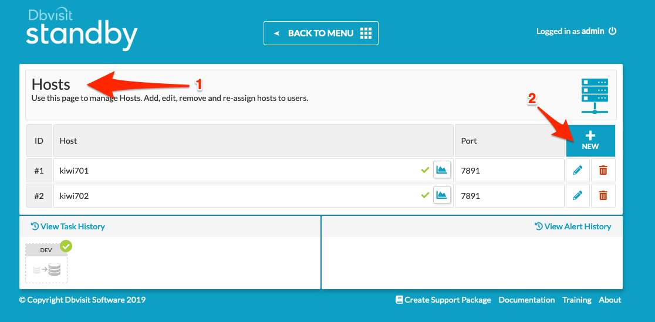The image size is (655, 322).
Task: Open chart icon for kiwi701
Action: 442,170
